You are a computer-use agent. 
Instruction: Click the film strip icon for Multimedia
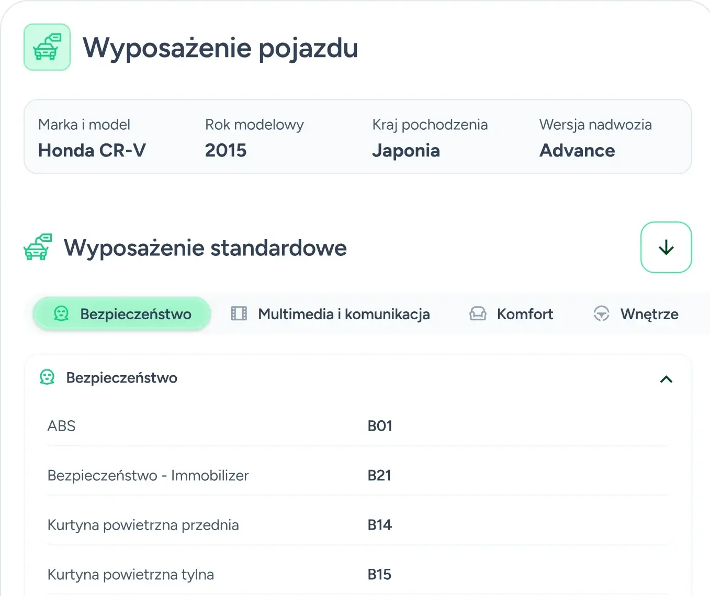239,314
